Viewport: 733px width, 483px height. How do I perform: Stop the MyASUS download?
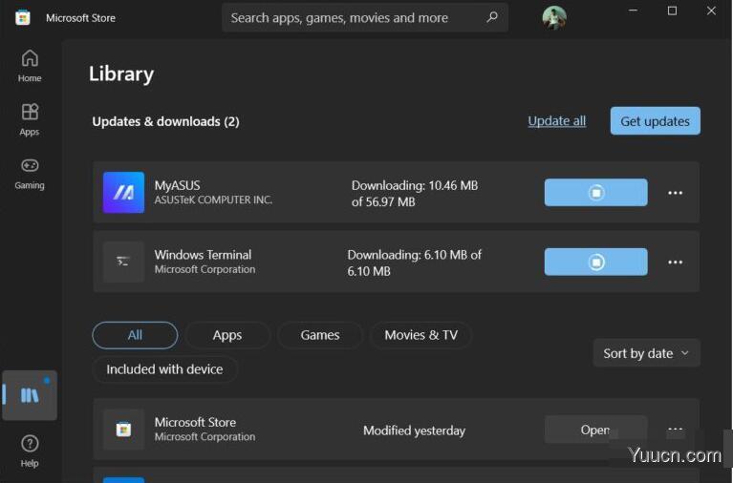click(x=596, y=193)
